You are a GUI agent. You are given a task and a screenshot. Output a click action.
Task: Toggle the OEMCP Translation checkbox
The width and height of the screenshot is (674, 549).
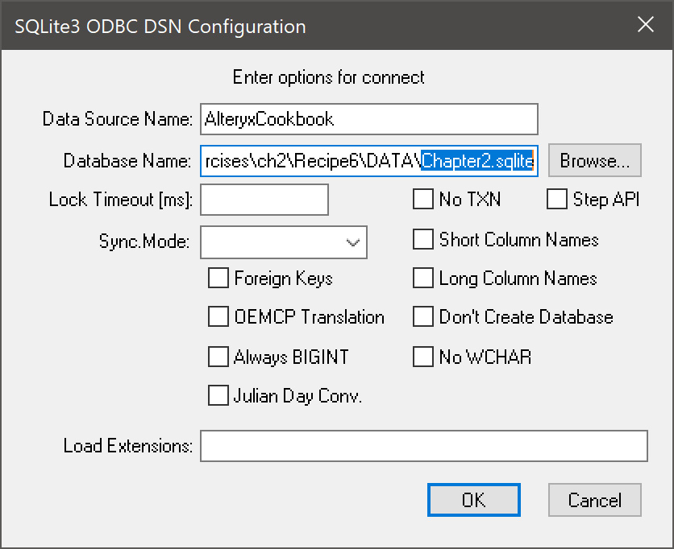218,316
